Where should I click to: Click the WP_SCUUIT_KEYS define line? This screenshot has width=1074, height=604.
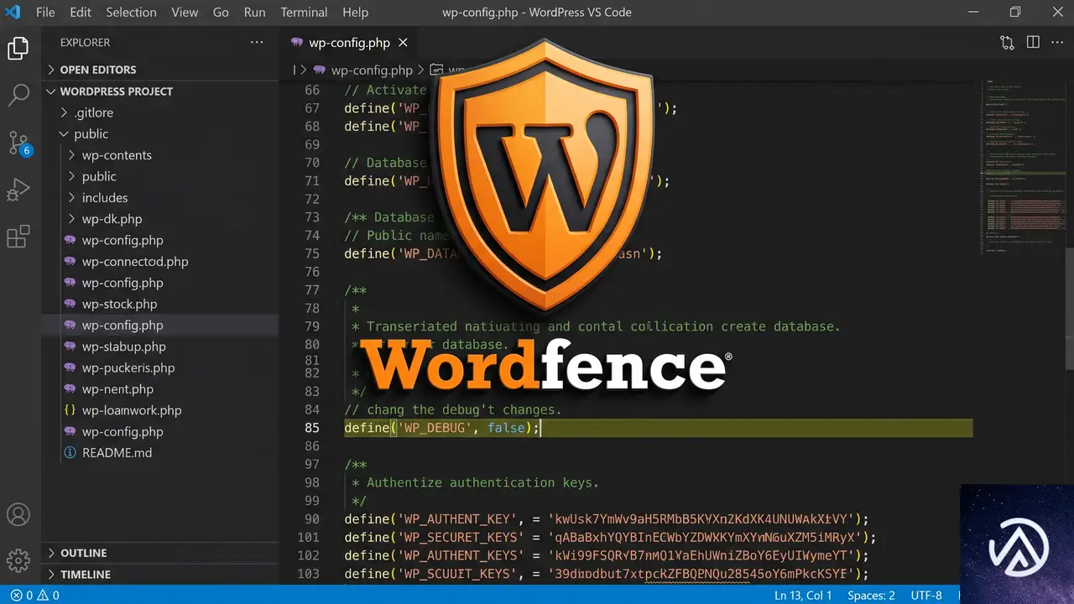pyautogui.click(x=607, y=574)
